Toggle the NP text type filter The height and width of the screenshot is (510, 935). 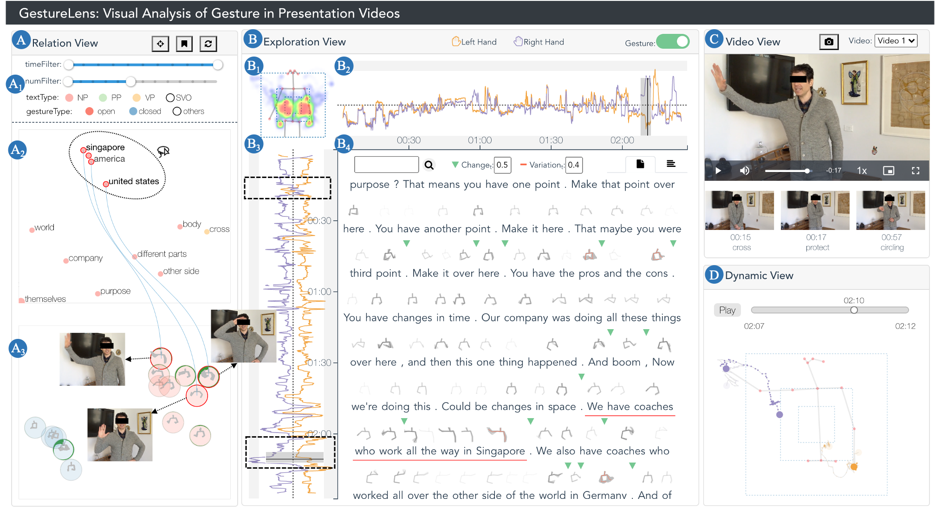70,97
